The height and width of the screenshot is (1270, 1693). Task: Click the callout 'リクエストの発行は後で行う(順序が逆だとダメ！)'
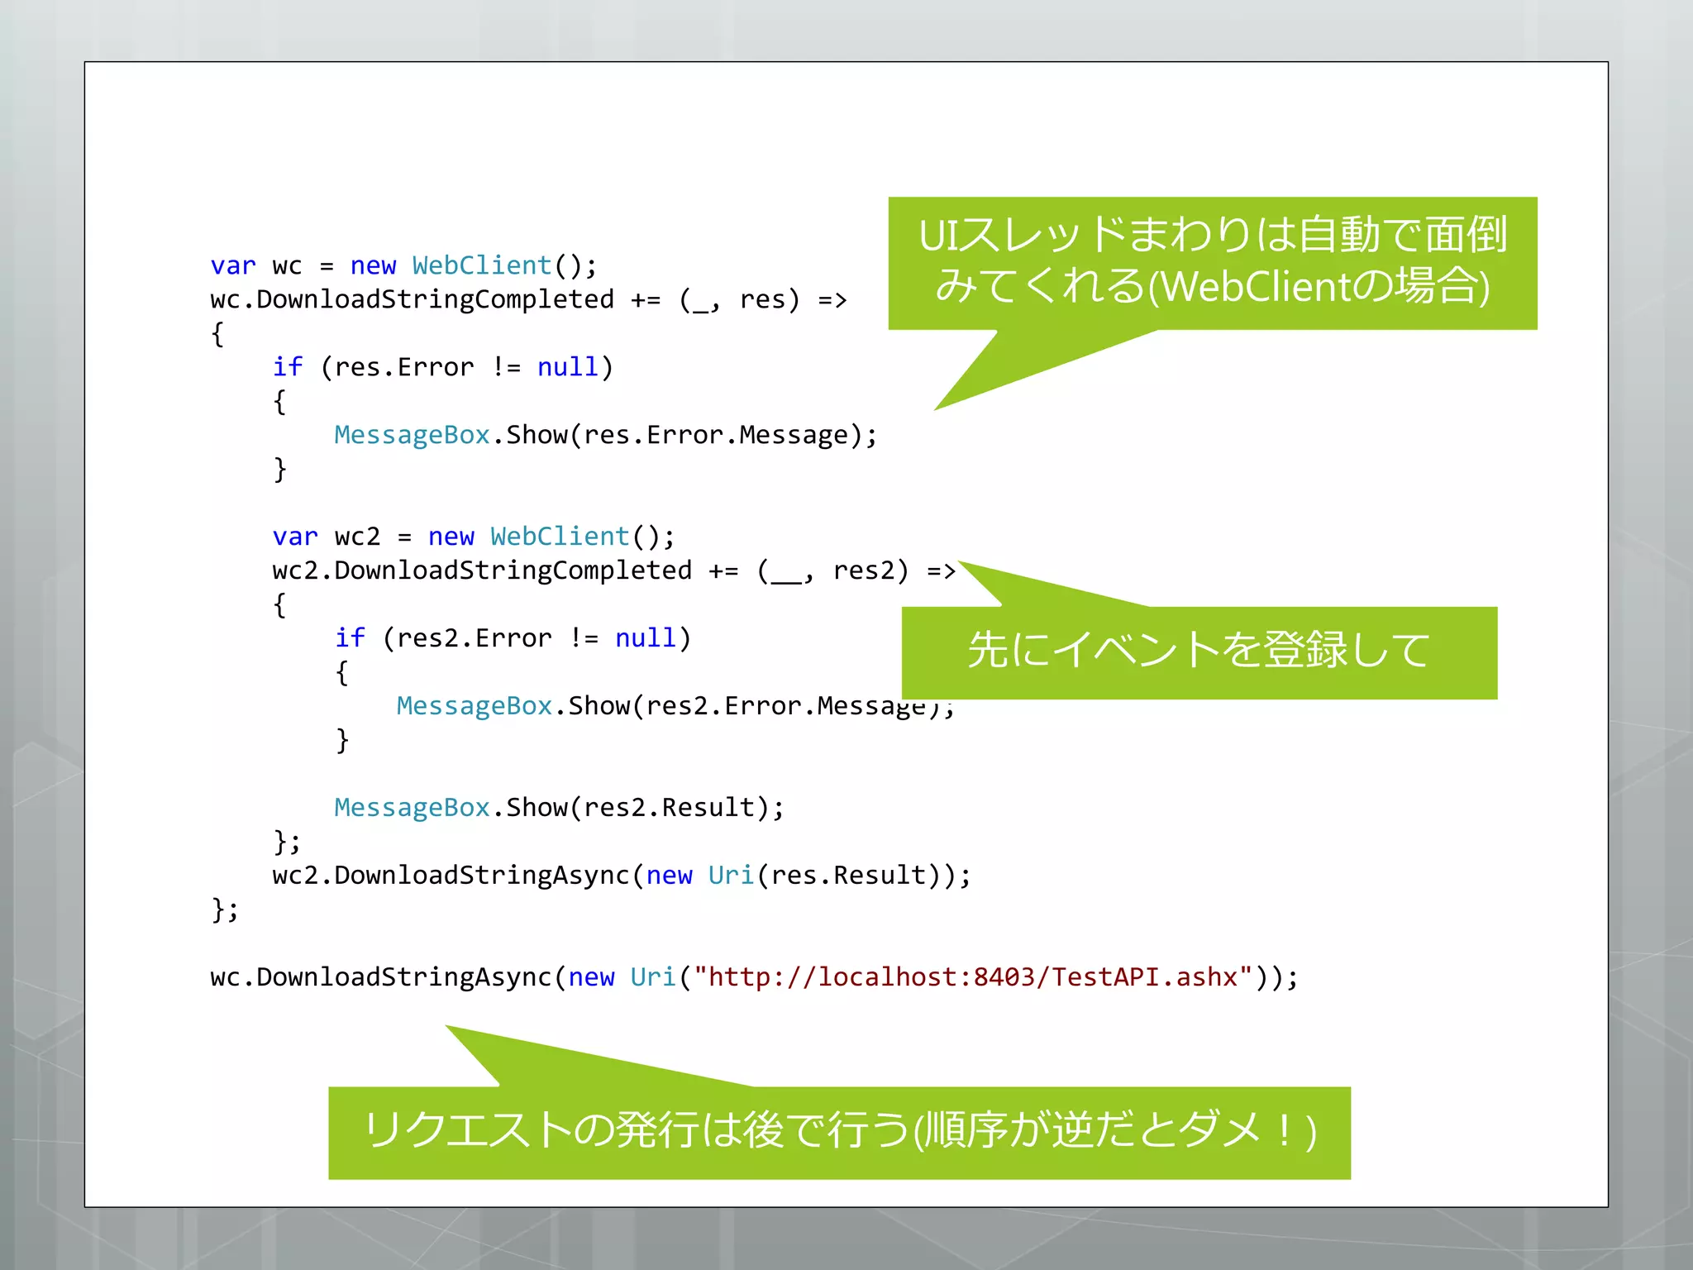839,1133
